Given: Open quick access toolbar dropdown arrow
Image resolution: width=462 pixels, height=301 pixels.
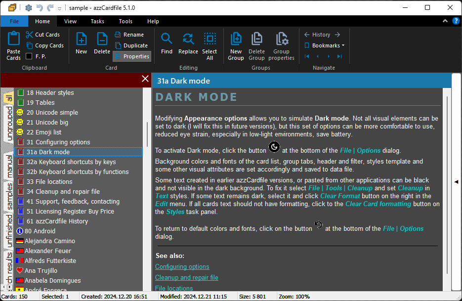Looking at the screenshot, I should pos(59,8).
